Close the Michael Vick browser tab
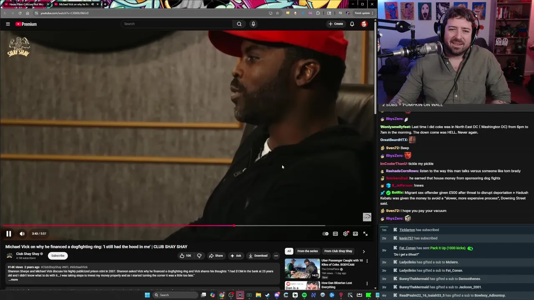 tap(97, 4)
